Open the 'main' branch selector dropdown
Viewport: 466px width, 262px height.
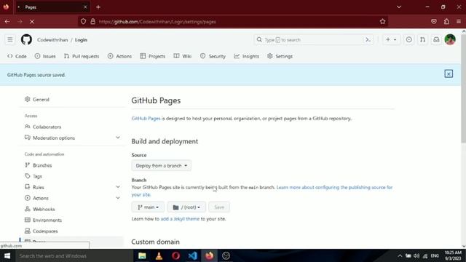(148, 207)
